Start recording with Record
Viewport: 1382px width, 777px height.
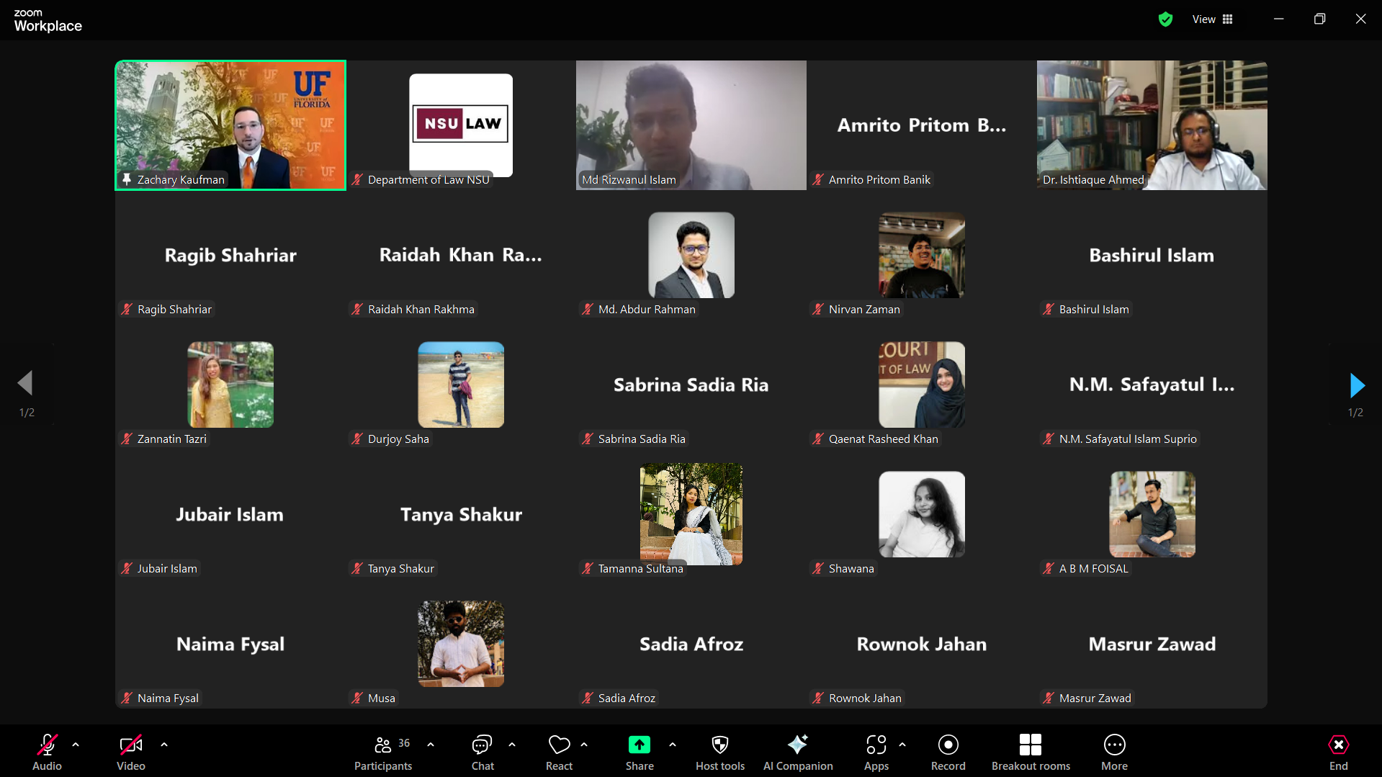pyautogui.click(x=948, y=751)
